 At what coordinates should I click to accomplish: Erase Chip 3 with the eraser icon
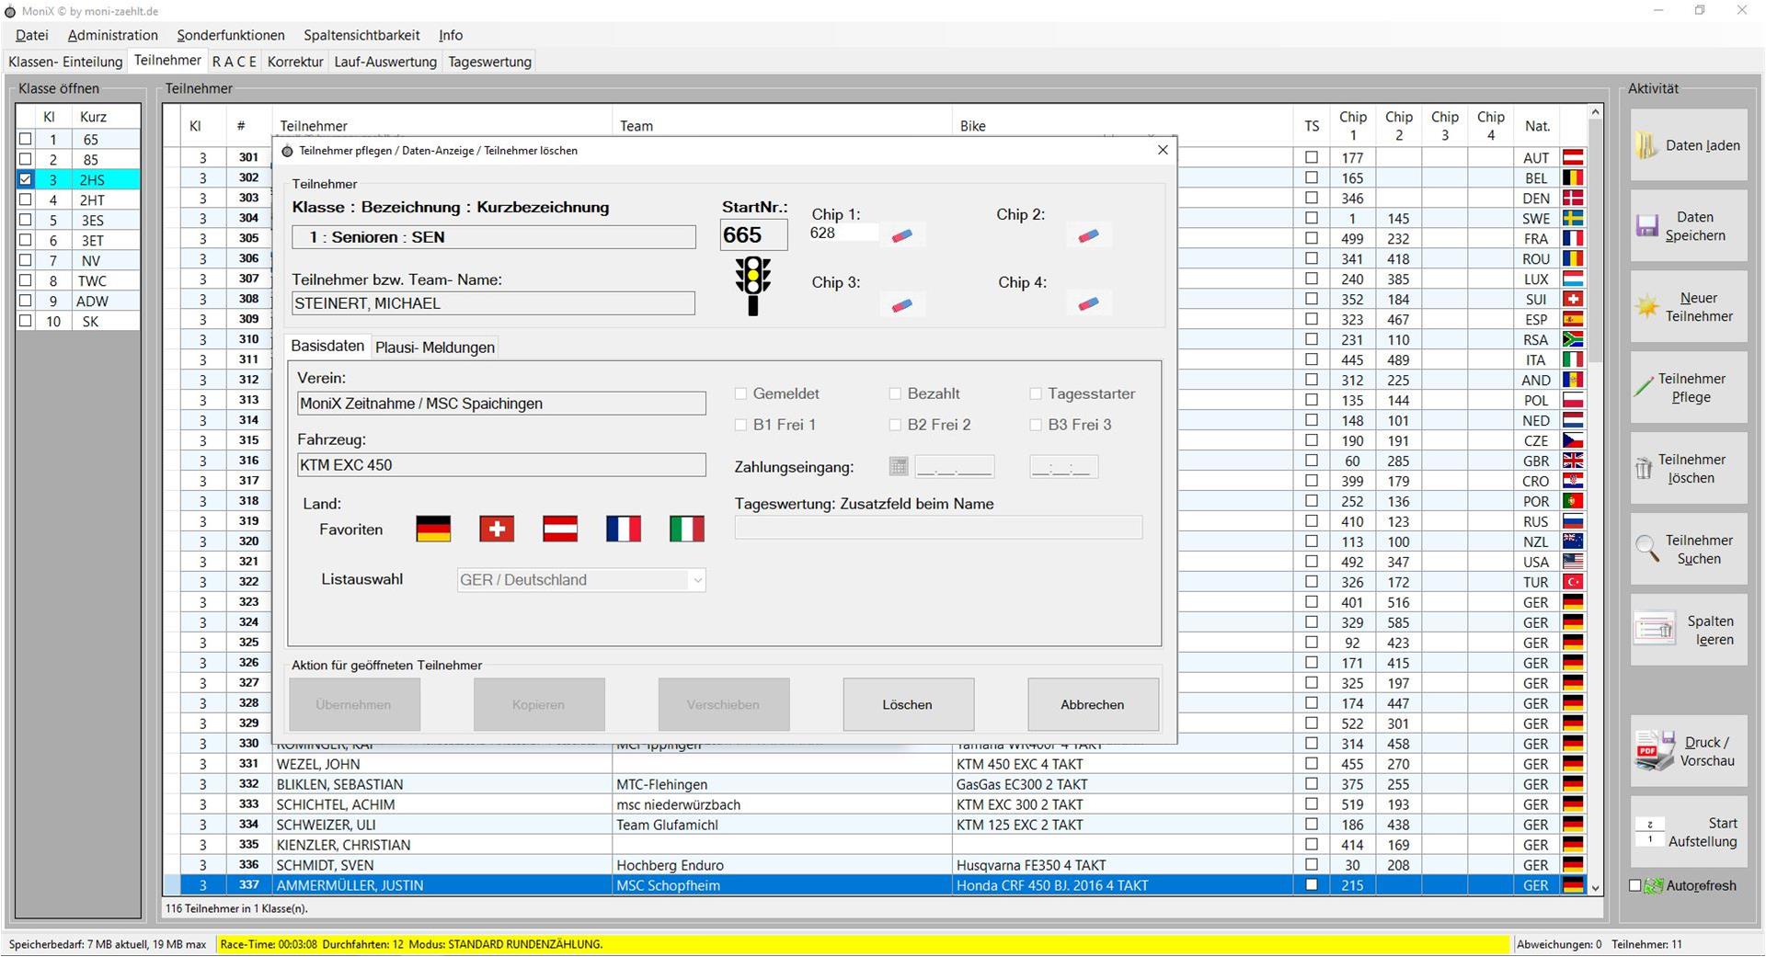(902, 304)
